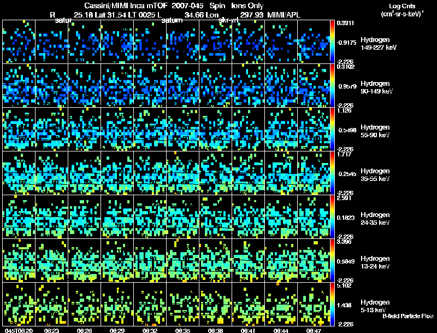Click the '06:44' time axis label
The image size is (437, 333).
[281, 330]
